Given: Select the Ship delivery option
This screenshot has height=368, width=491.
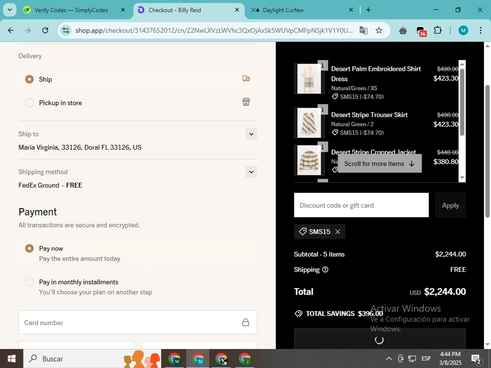Looking at the screenshot, I should pos(29,79).
